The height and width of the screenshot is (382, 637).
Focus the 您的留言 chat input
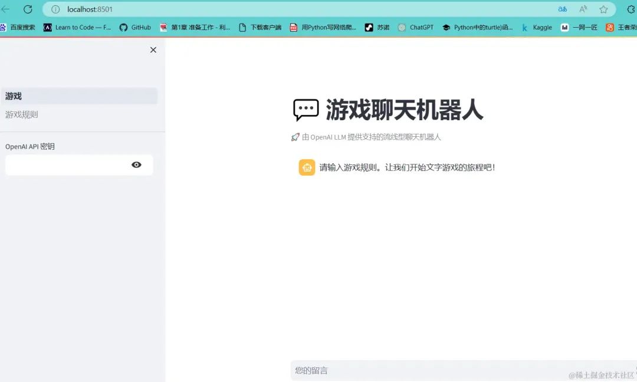(x=464, y=370)
